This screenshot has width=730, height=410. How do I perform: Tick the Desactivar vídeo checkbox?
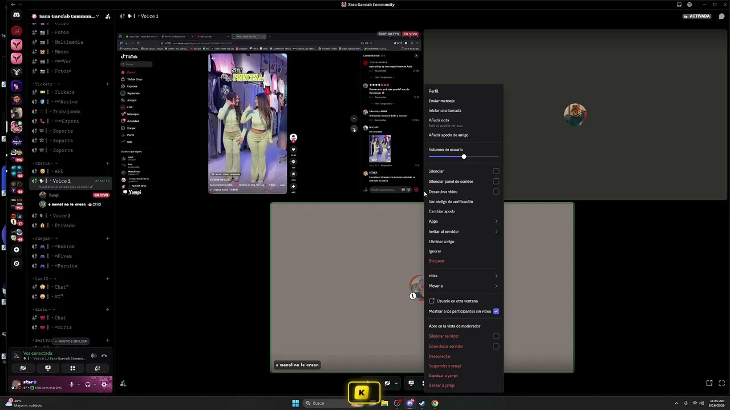coord(496,191)
